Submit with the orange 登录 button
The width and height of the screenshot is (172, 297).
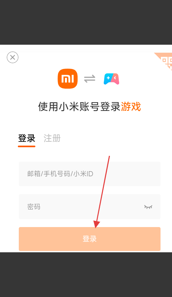click(90, 239)
